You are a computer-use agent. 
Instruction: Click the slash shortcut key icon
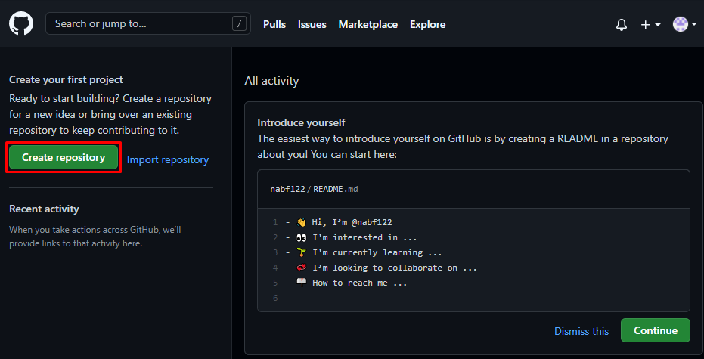239,23
